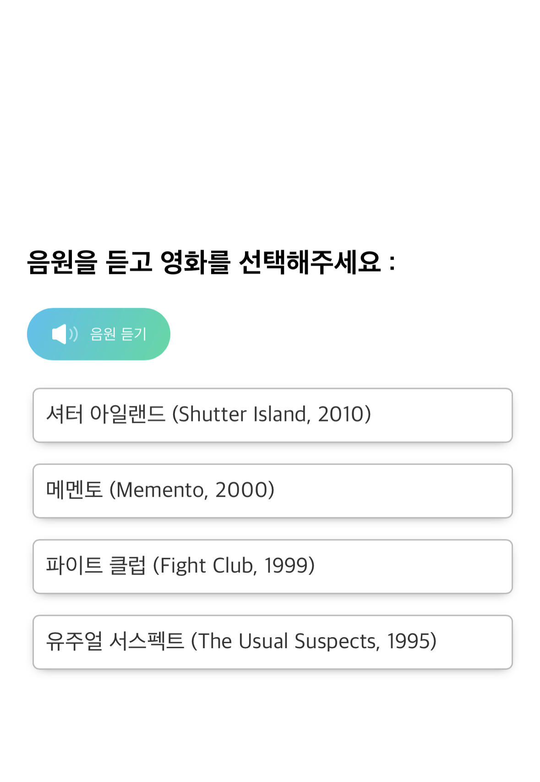
Task: Select the first answer choice in list
Action: pyautogui.click(x=272, y=415)
